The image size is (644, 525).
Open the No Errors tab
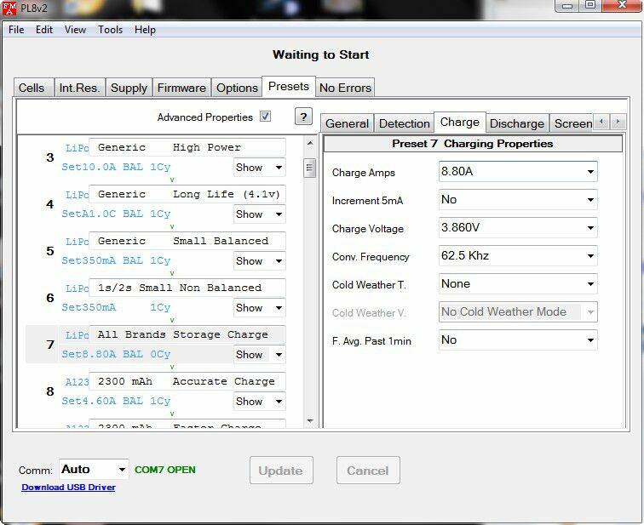345,88
